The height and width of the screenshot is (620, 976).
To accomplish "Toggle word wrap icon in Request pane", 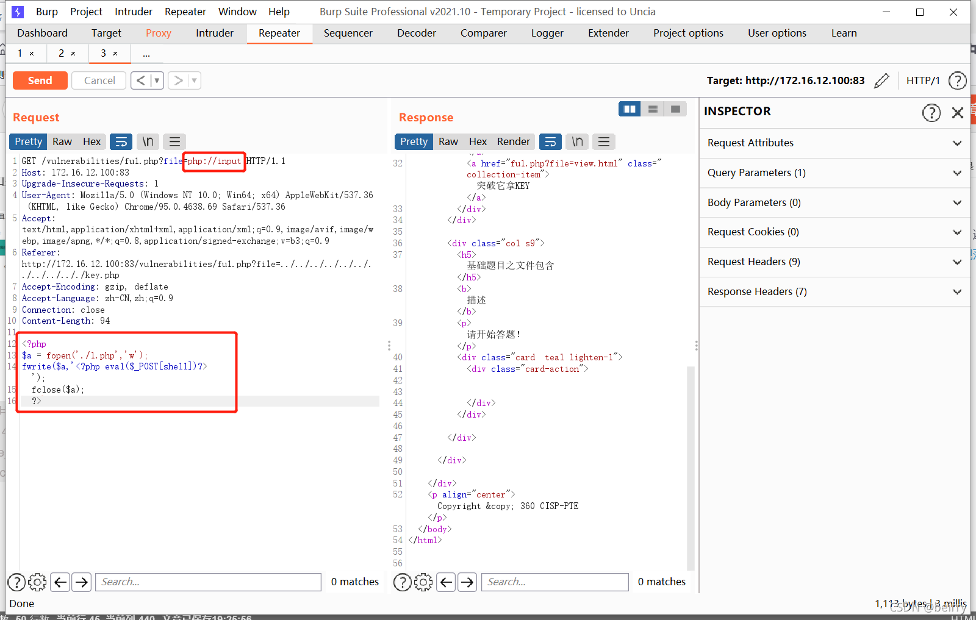I will (x=121, y=141).
